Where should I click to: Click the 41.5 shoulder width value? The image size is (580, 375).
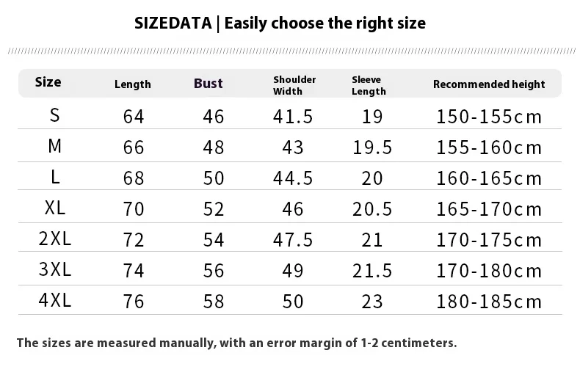pyautogui.click(x=293, y=117)
